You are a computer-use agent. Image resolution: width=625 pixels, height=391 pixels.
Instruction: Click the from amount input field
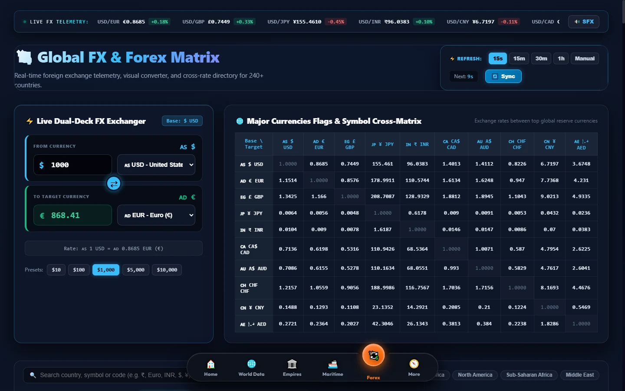(x=72, y=165)
